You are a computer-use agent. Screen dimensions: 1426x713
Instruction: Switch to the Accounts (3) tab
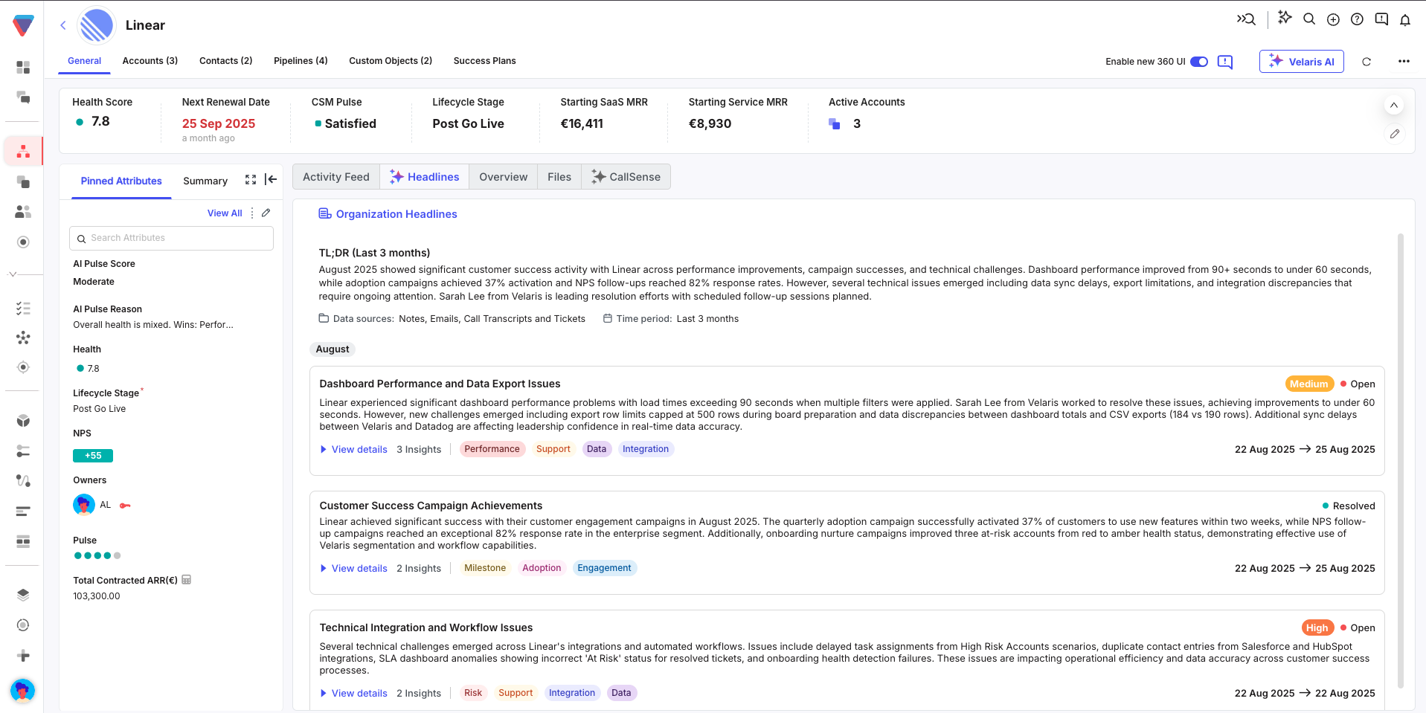[150, 61]
